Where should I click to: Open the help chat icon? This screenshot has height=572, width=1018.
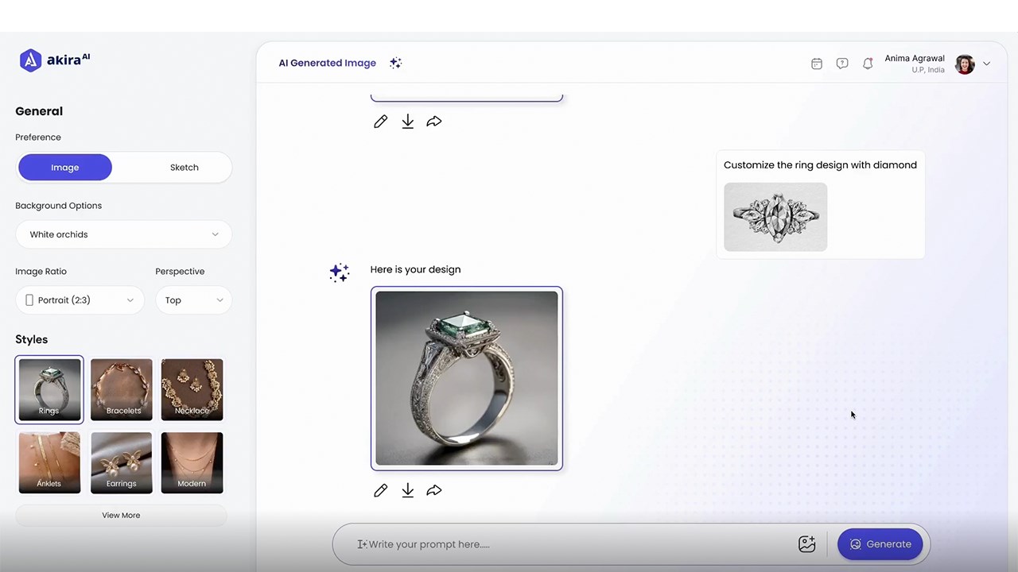(x=842, y=64)
